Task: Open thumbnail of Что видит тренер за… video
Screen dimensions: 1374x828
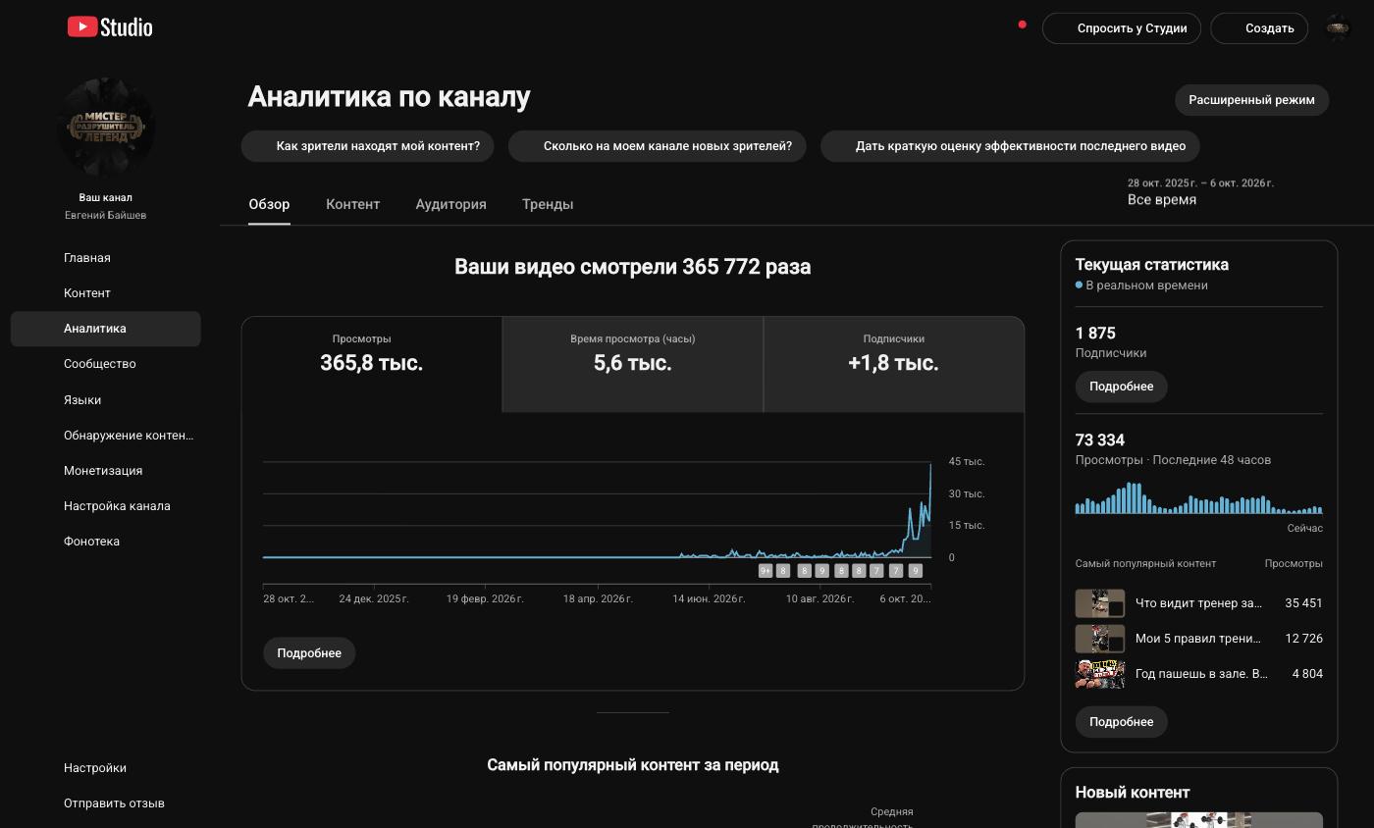Action: tap(1100, 603)
